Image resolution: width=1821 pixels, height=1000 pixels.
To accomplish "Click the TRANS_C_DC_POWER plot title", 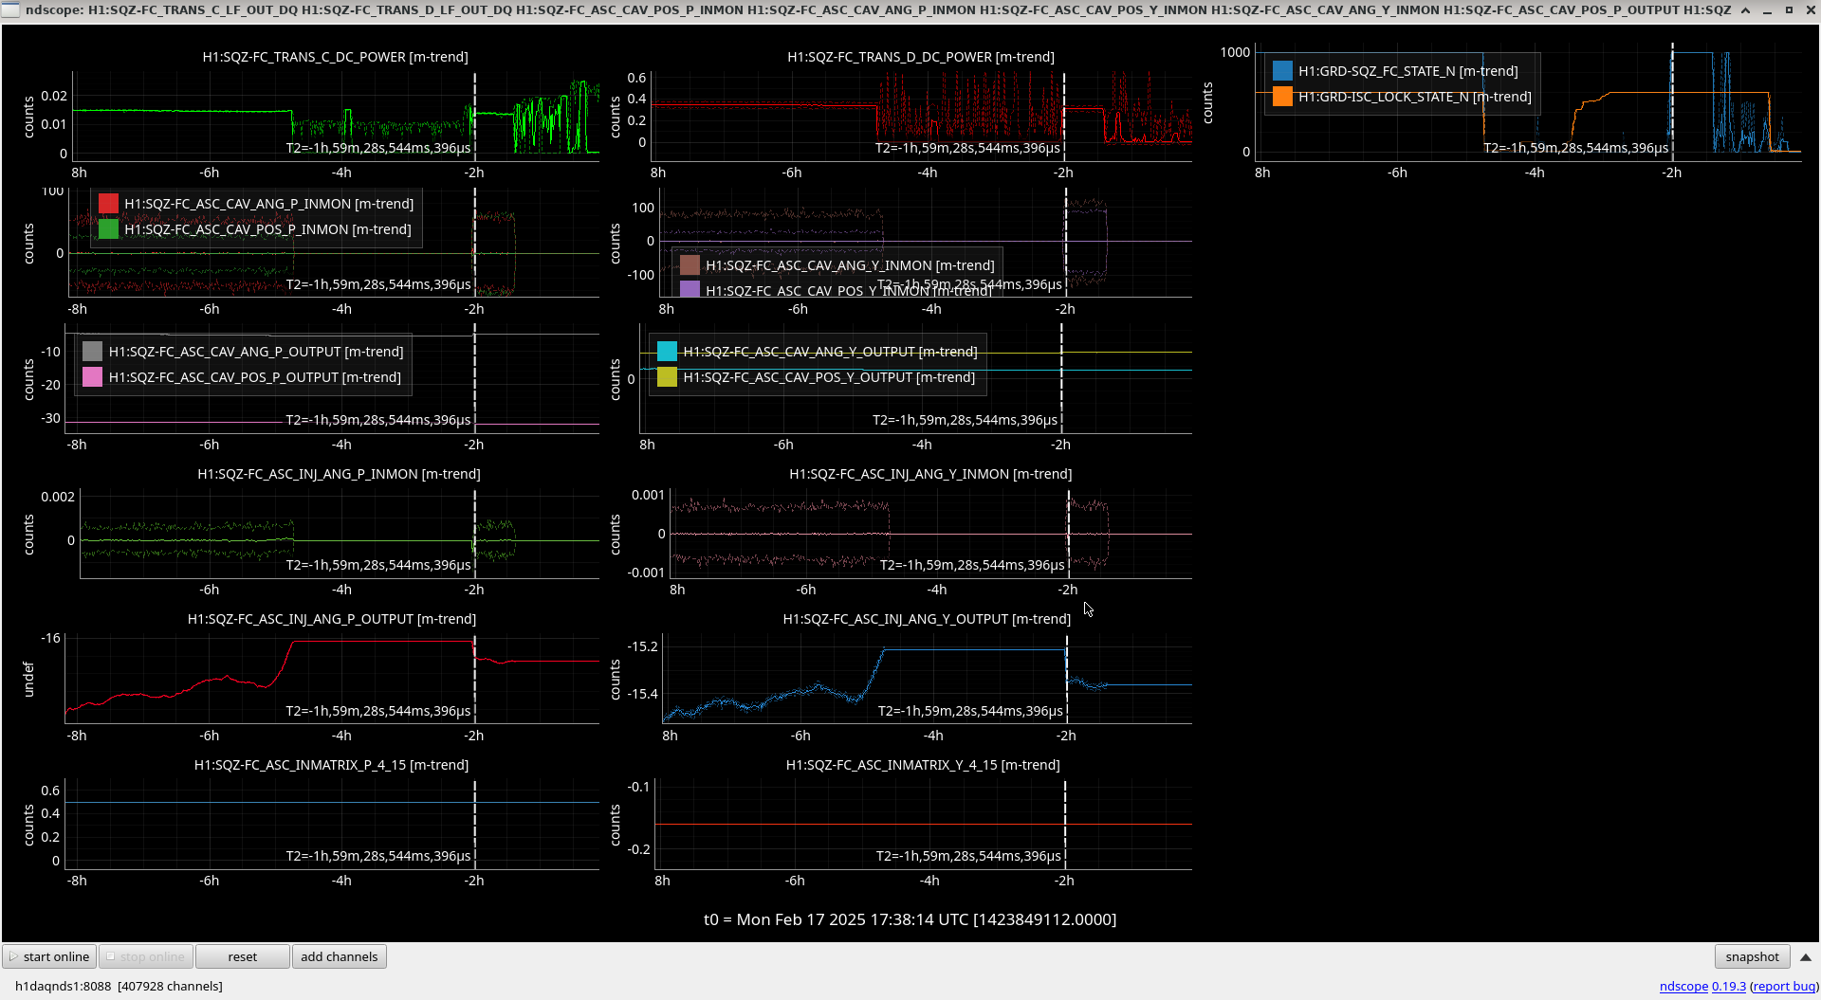I will [x=335, y=57].
